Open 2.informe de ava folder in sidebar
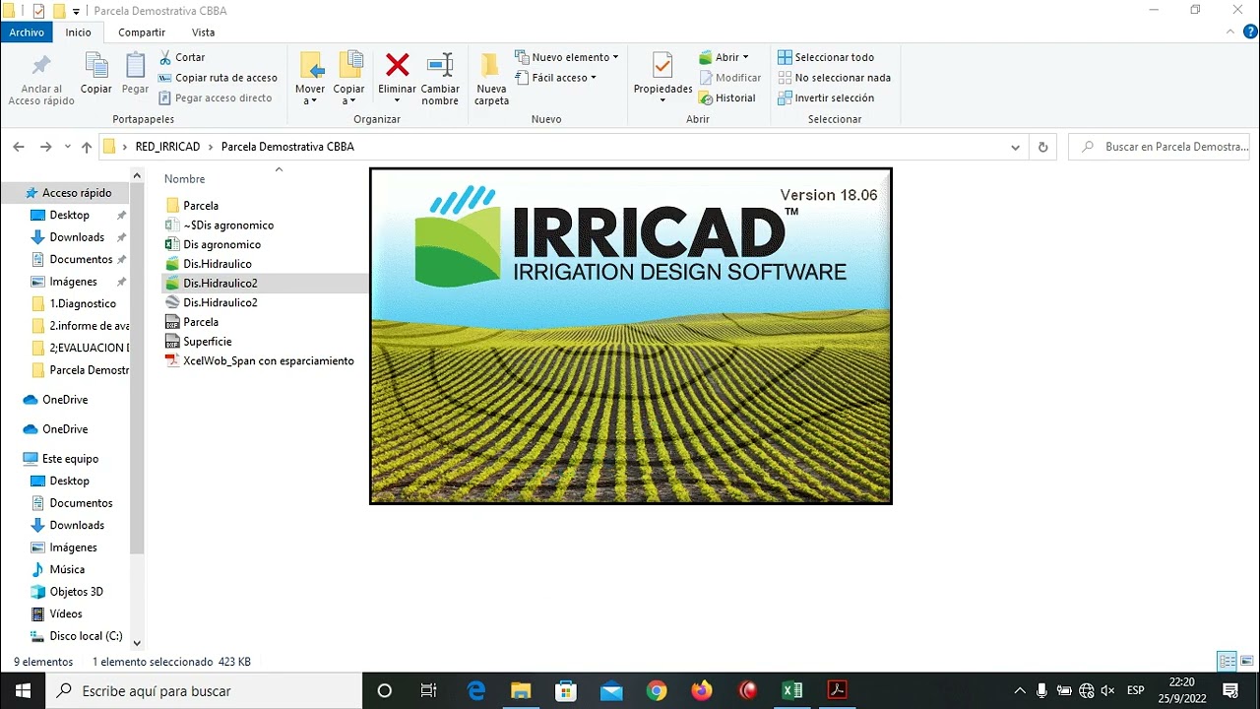 pyautogui.click(x=89, y=326)
